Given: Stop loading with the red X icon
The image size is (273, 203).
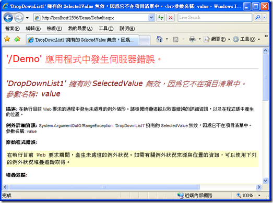Looking at the screenshot, I should [x=171, y=18].
